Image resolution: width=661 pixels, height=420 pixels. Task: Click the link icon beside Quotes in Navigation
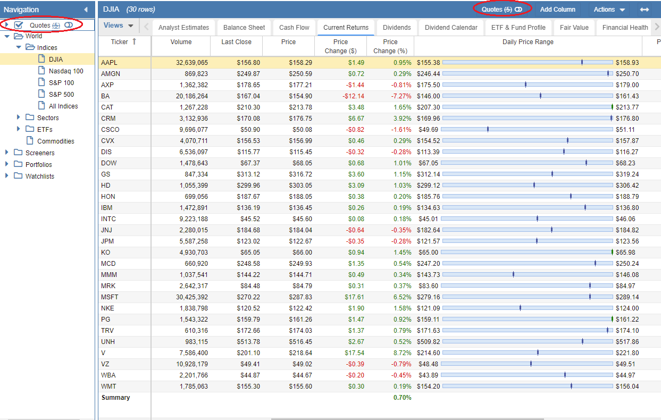(69, 25)
